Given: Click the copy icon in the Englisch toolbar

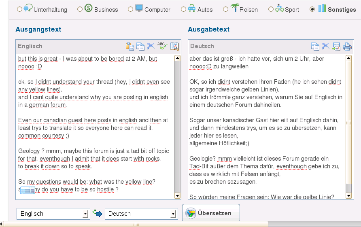Looking at the screenshot, I should click(140, 46).
